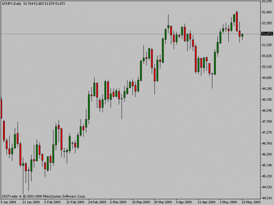This screenshot has width=274, height=205.
Task: Click the 52.865 price axis label
Action: pos(267,12)
